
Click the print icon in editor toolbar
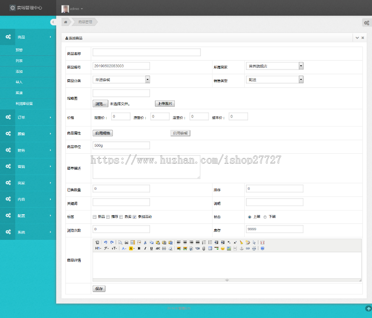coord(126,242)
